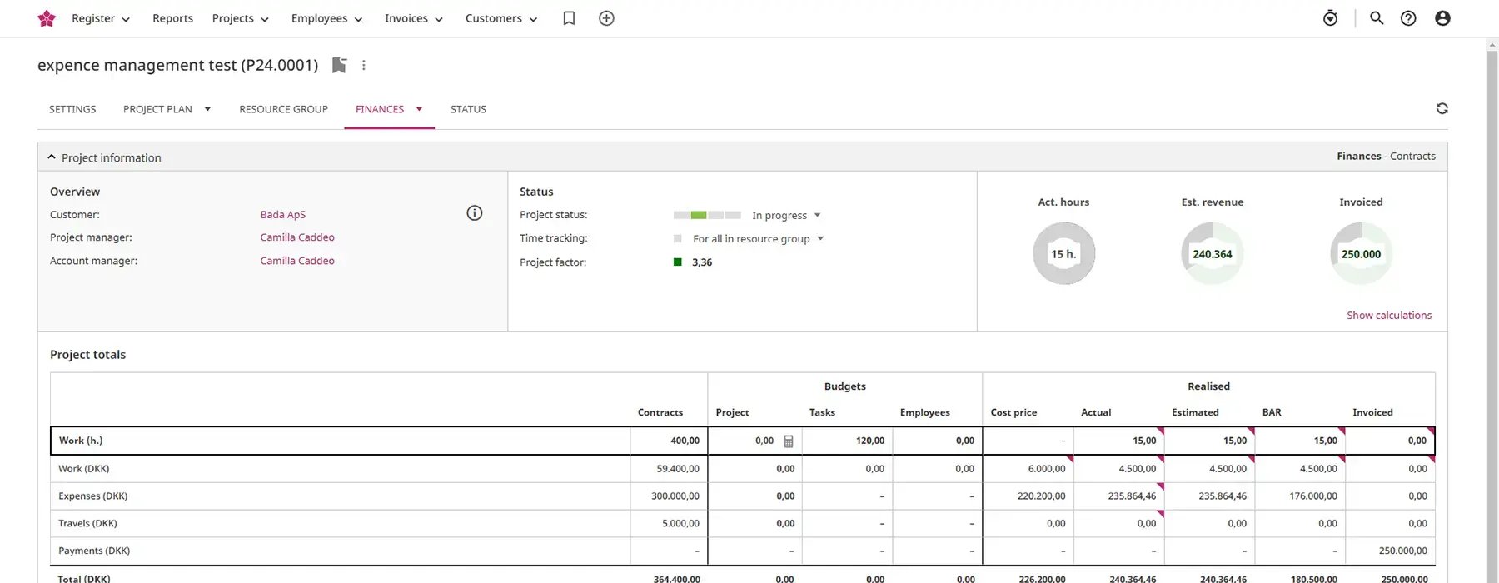The width and height of the screenshot is (1499, 583).
Task: Click cost price value 6.000,00
Action: [x=1047, y=469]
